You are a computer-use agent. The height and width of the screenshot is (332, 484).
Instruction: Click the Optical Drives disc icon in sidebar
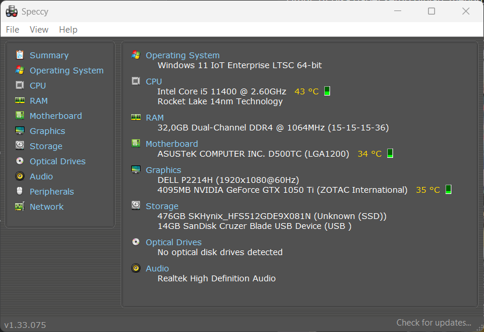(x=20, y=161)
